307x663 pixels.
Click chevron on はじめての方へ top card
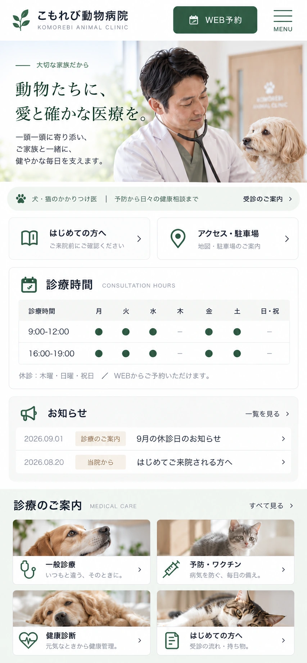tap(139, 239)
